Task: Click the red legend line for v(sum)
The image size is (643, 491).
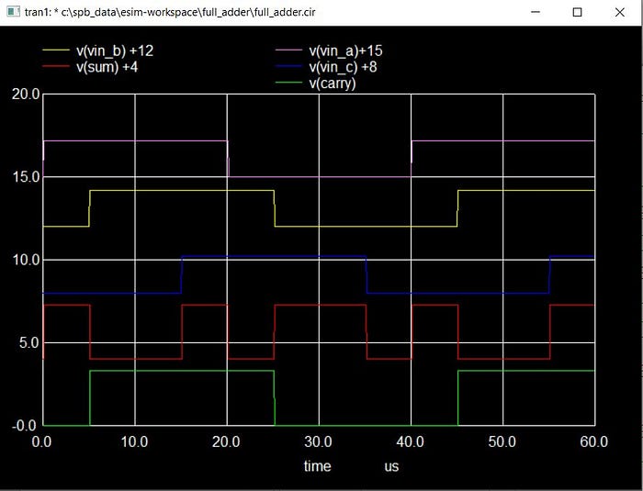Action: (56, 65)
